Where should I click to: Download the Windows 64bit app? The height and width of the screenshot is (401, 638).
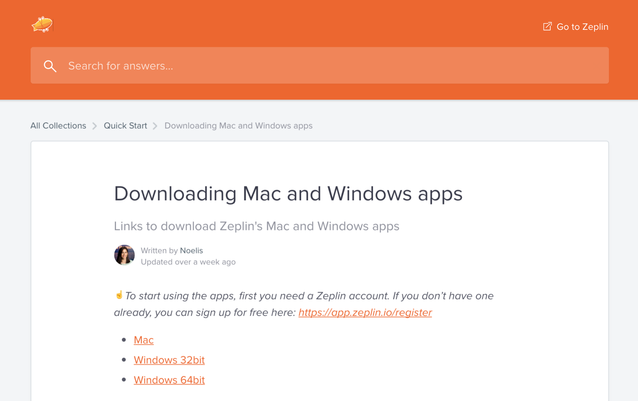pyautogui.click(x=169, y=380)
